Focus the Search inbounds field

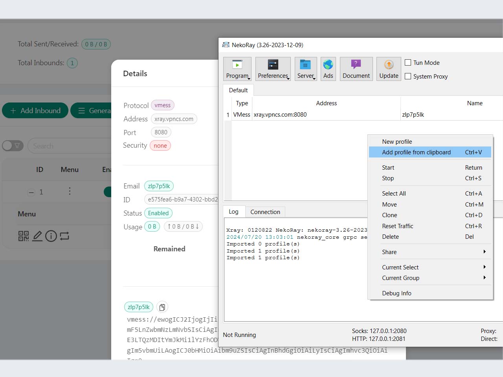(x=70, y=146)
